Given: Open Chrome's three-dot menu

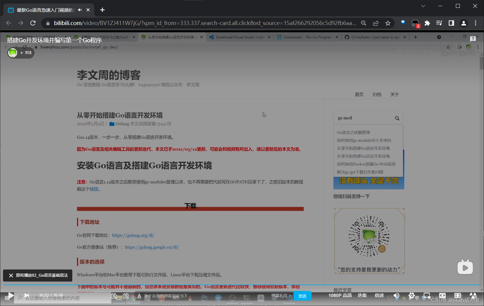Looking at the screenshot, I should (476, 23).
